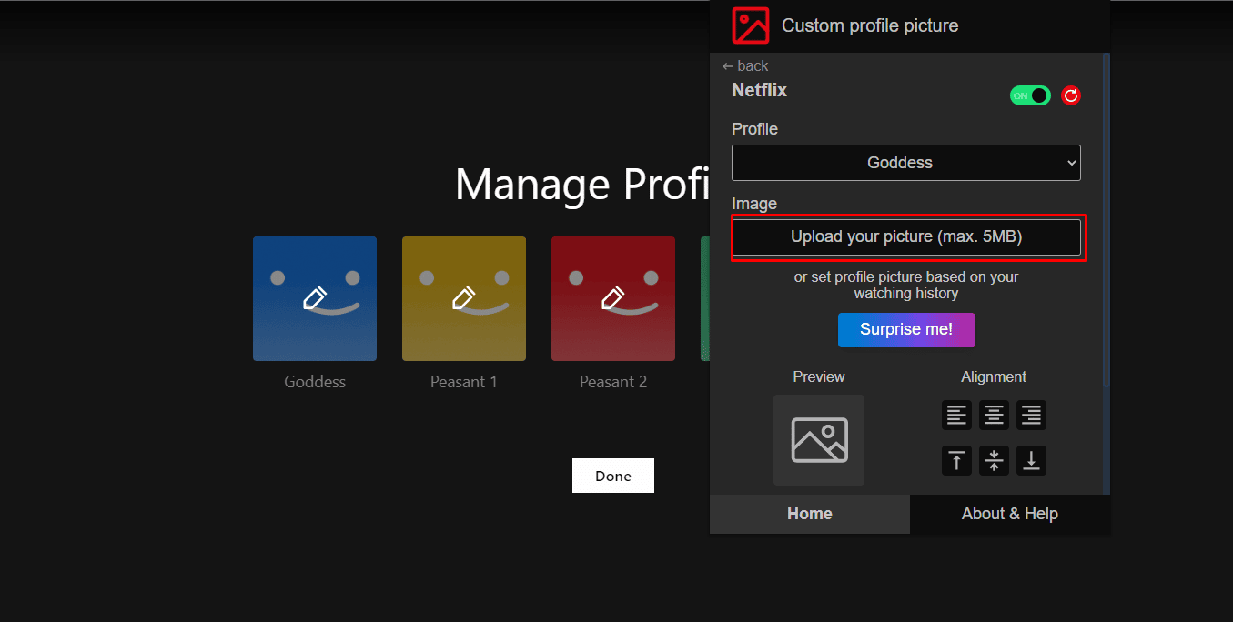Align image to bottom
The height and width of the screenshot is (622, 1233).
[1031, 460]
